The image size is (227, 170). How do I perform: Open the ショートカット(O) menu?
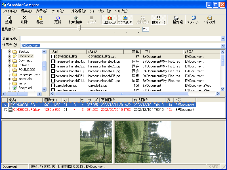(100, 11)
